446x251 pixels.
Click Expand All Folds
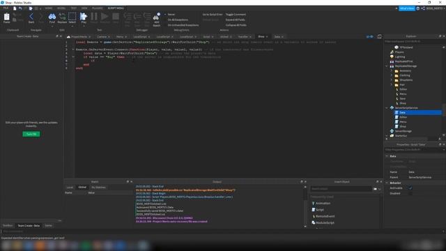point(236,20)
